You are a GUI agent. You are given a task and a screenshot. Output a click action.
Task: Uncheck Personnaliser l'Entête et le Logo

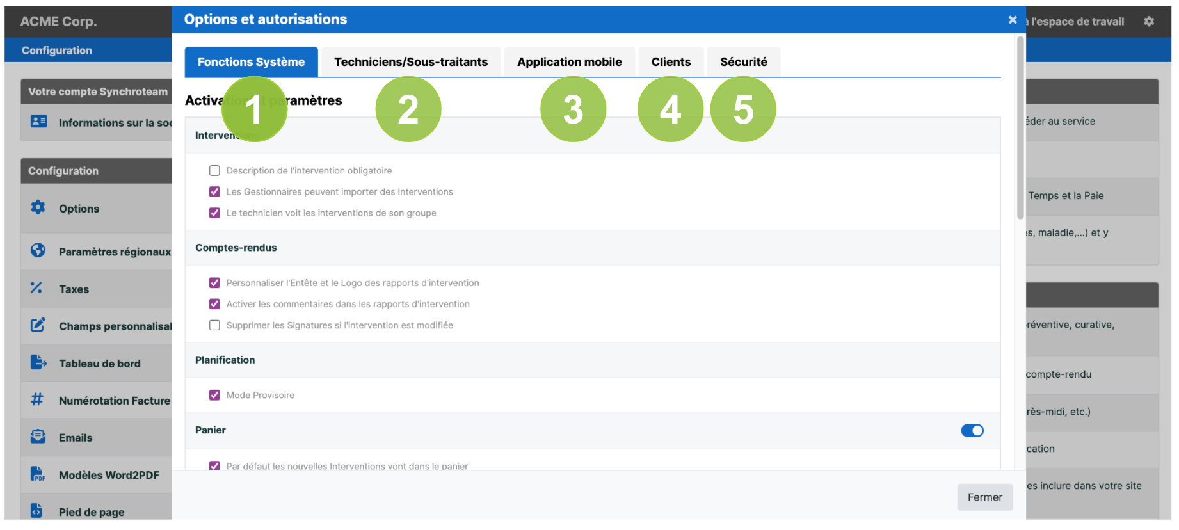tap(214, 283)
